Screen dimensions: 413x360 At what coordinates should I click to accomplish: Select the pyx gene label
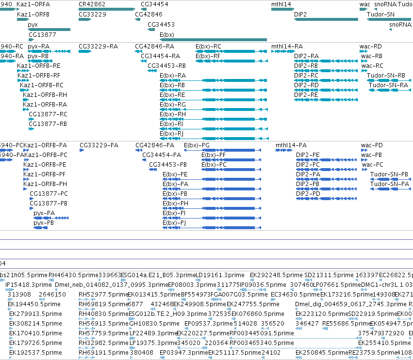pyautogui.click(x=33, y=25)
